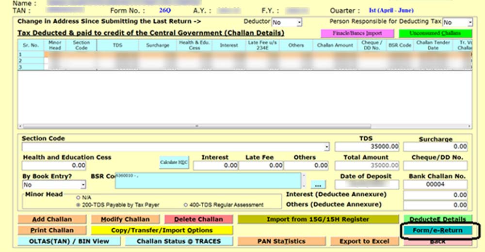Click the TDS amount input field
This screenshot has height=252, width=485.
[367, 146]
